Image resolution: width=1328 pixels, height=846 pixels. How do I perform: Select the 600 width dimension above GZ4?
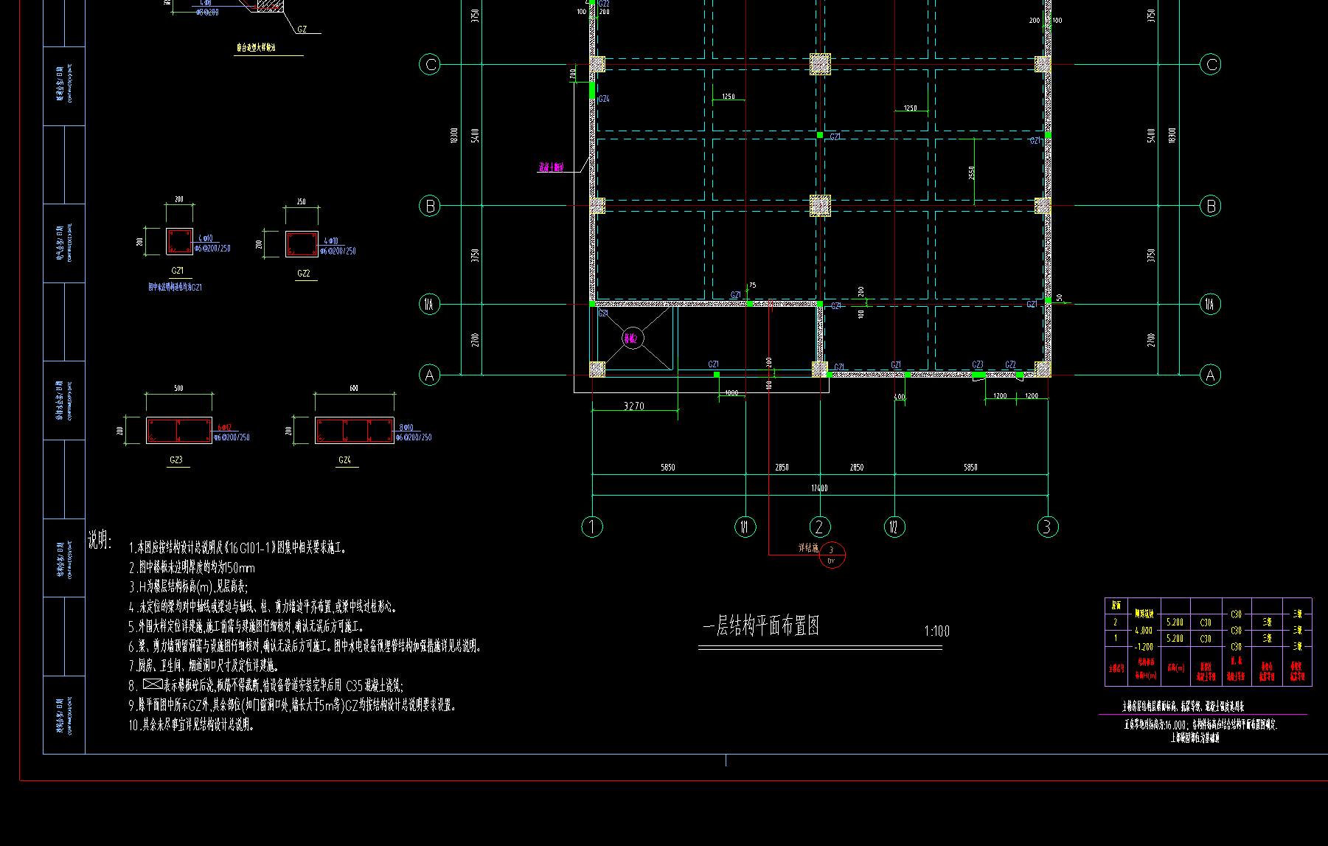click(x=354, y=388)
